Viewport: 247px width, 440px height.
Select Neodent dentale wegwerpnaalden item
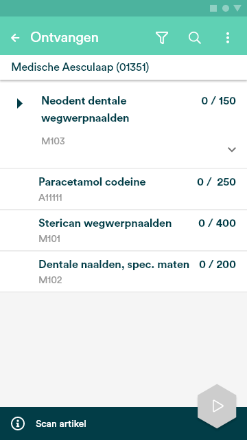tap(123, 125)
